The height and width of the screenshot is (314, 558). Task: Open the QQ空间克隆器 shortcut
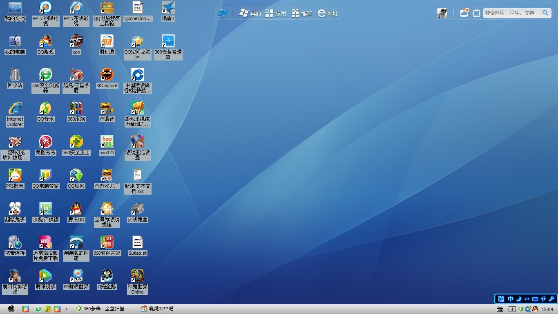pyautogui.click(x=137, y=47)
